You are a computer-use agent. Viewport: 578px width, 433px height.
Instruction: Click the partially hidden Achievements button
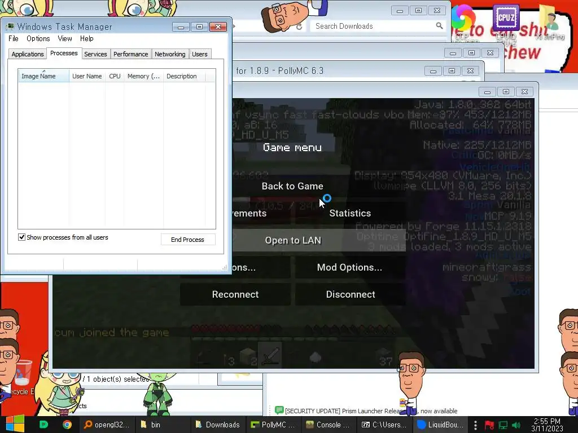click(x=261, y=213)
